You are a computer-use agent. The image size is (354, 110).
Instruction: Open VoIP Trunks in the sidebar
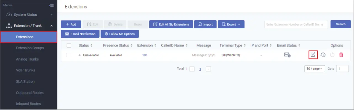pos(25,70)
